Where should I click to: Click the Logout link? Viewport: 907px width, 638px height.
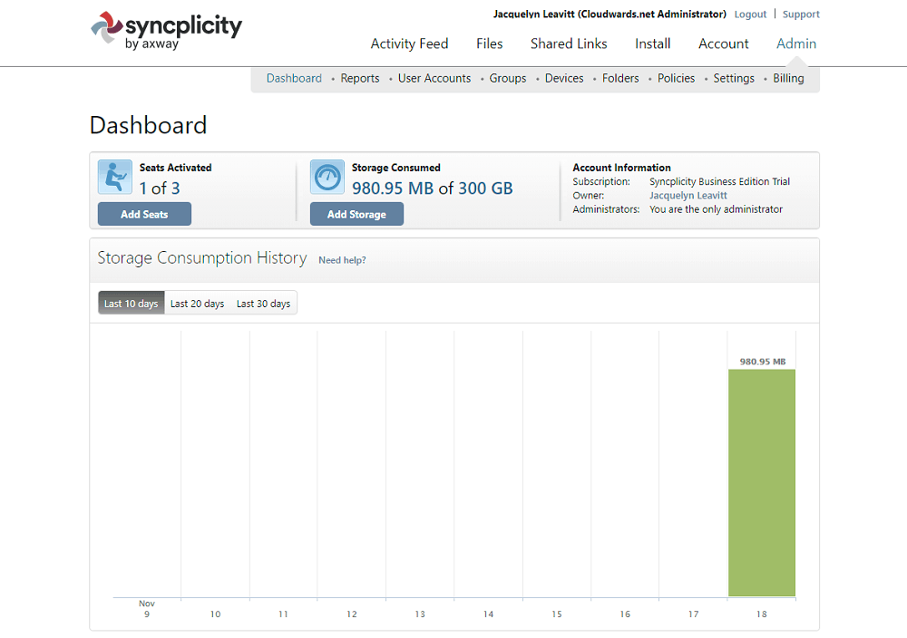pos(750,14)
